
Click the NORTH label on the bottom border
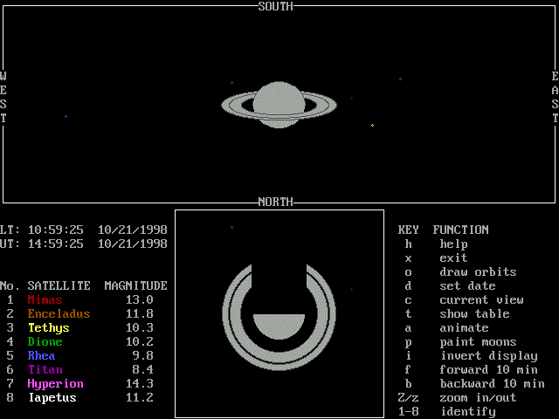coord(276,202)
